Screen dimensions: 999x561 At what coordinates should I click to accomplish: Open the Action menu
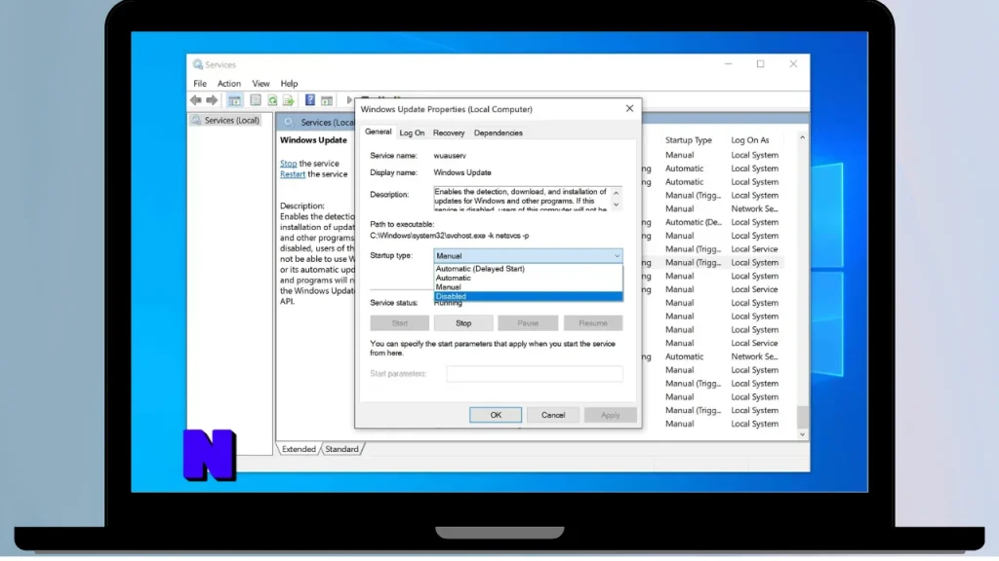228,84
